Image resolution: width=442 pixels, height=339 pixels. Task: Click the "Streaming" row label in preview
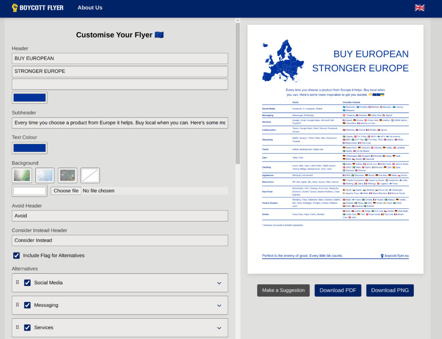267,139
